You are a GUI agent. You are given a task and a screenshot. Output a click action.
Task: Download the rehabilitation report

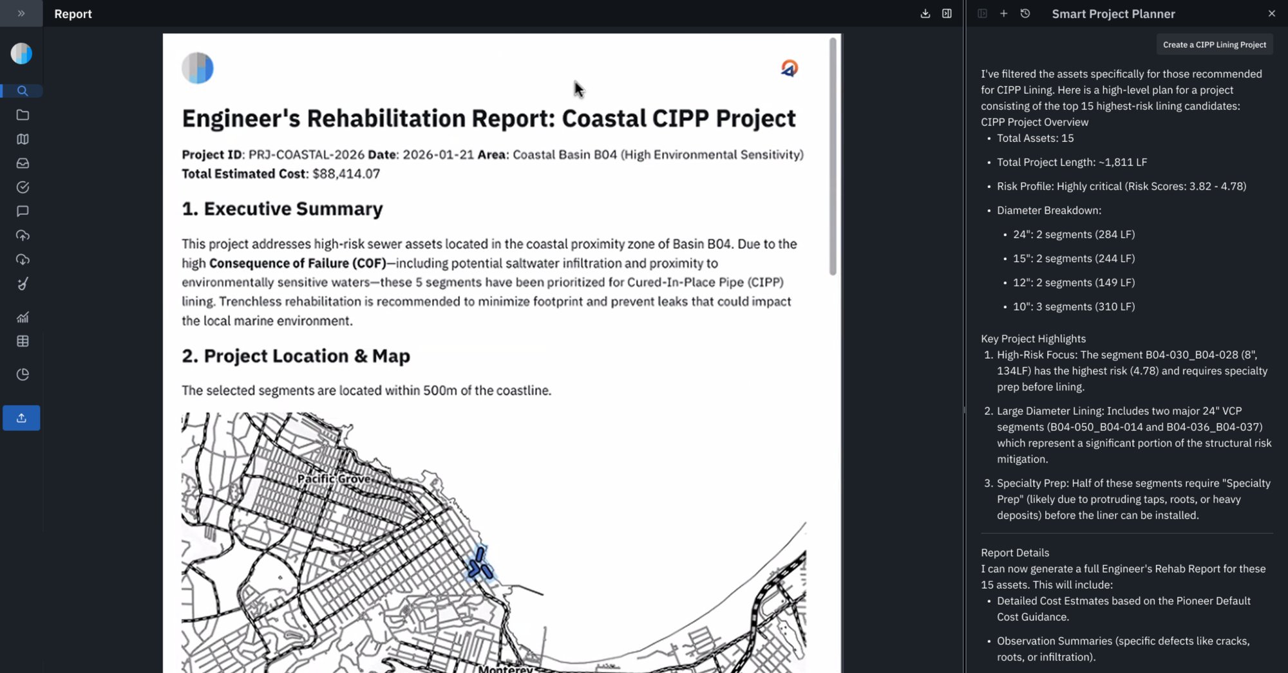point(926,13)
